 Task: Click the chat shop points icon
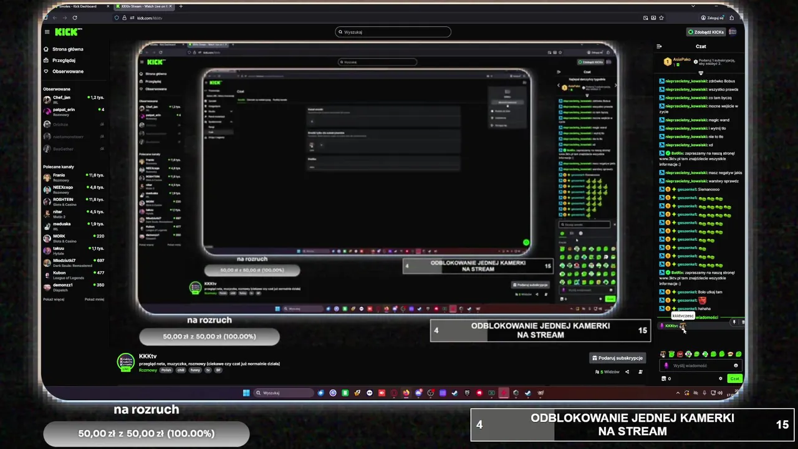tap(664, 379)
